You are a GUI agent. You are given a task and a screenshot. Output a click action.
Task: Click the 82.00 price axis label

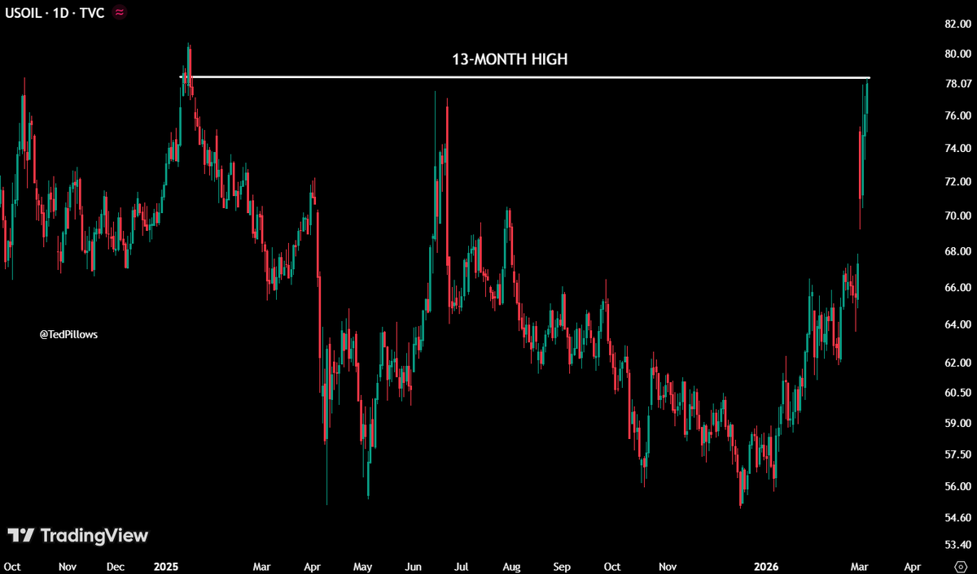957,24
